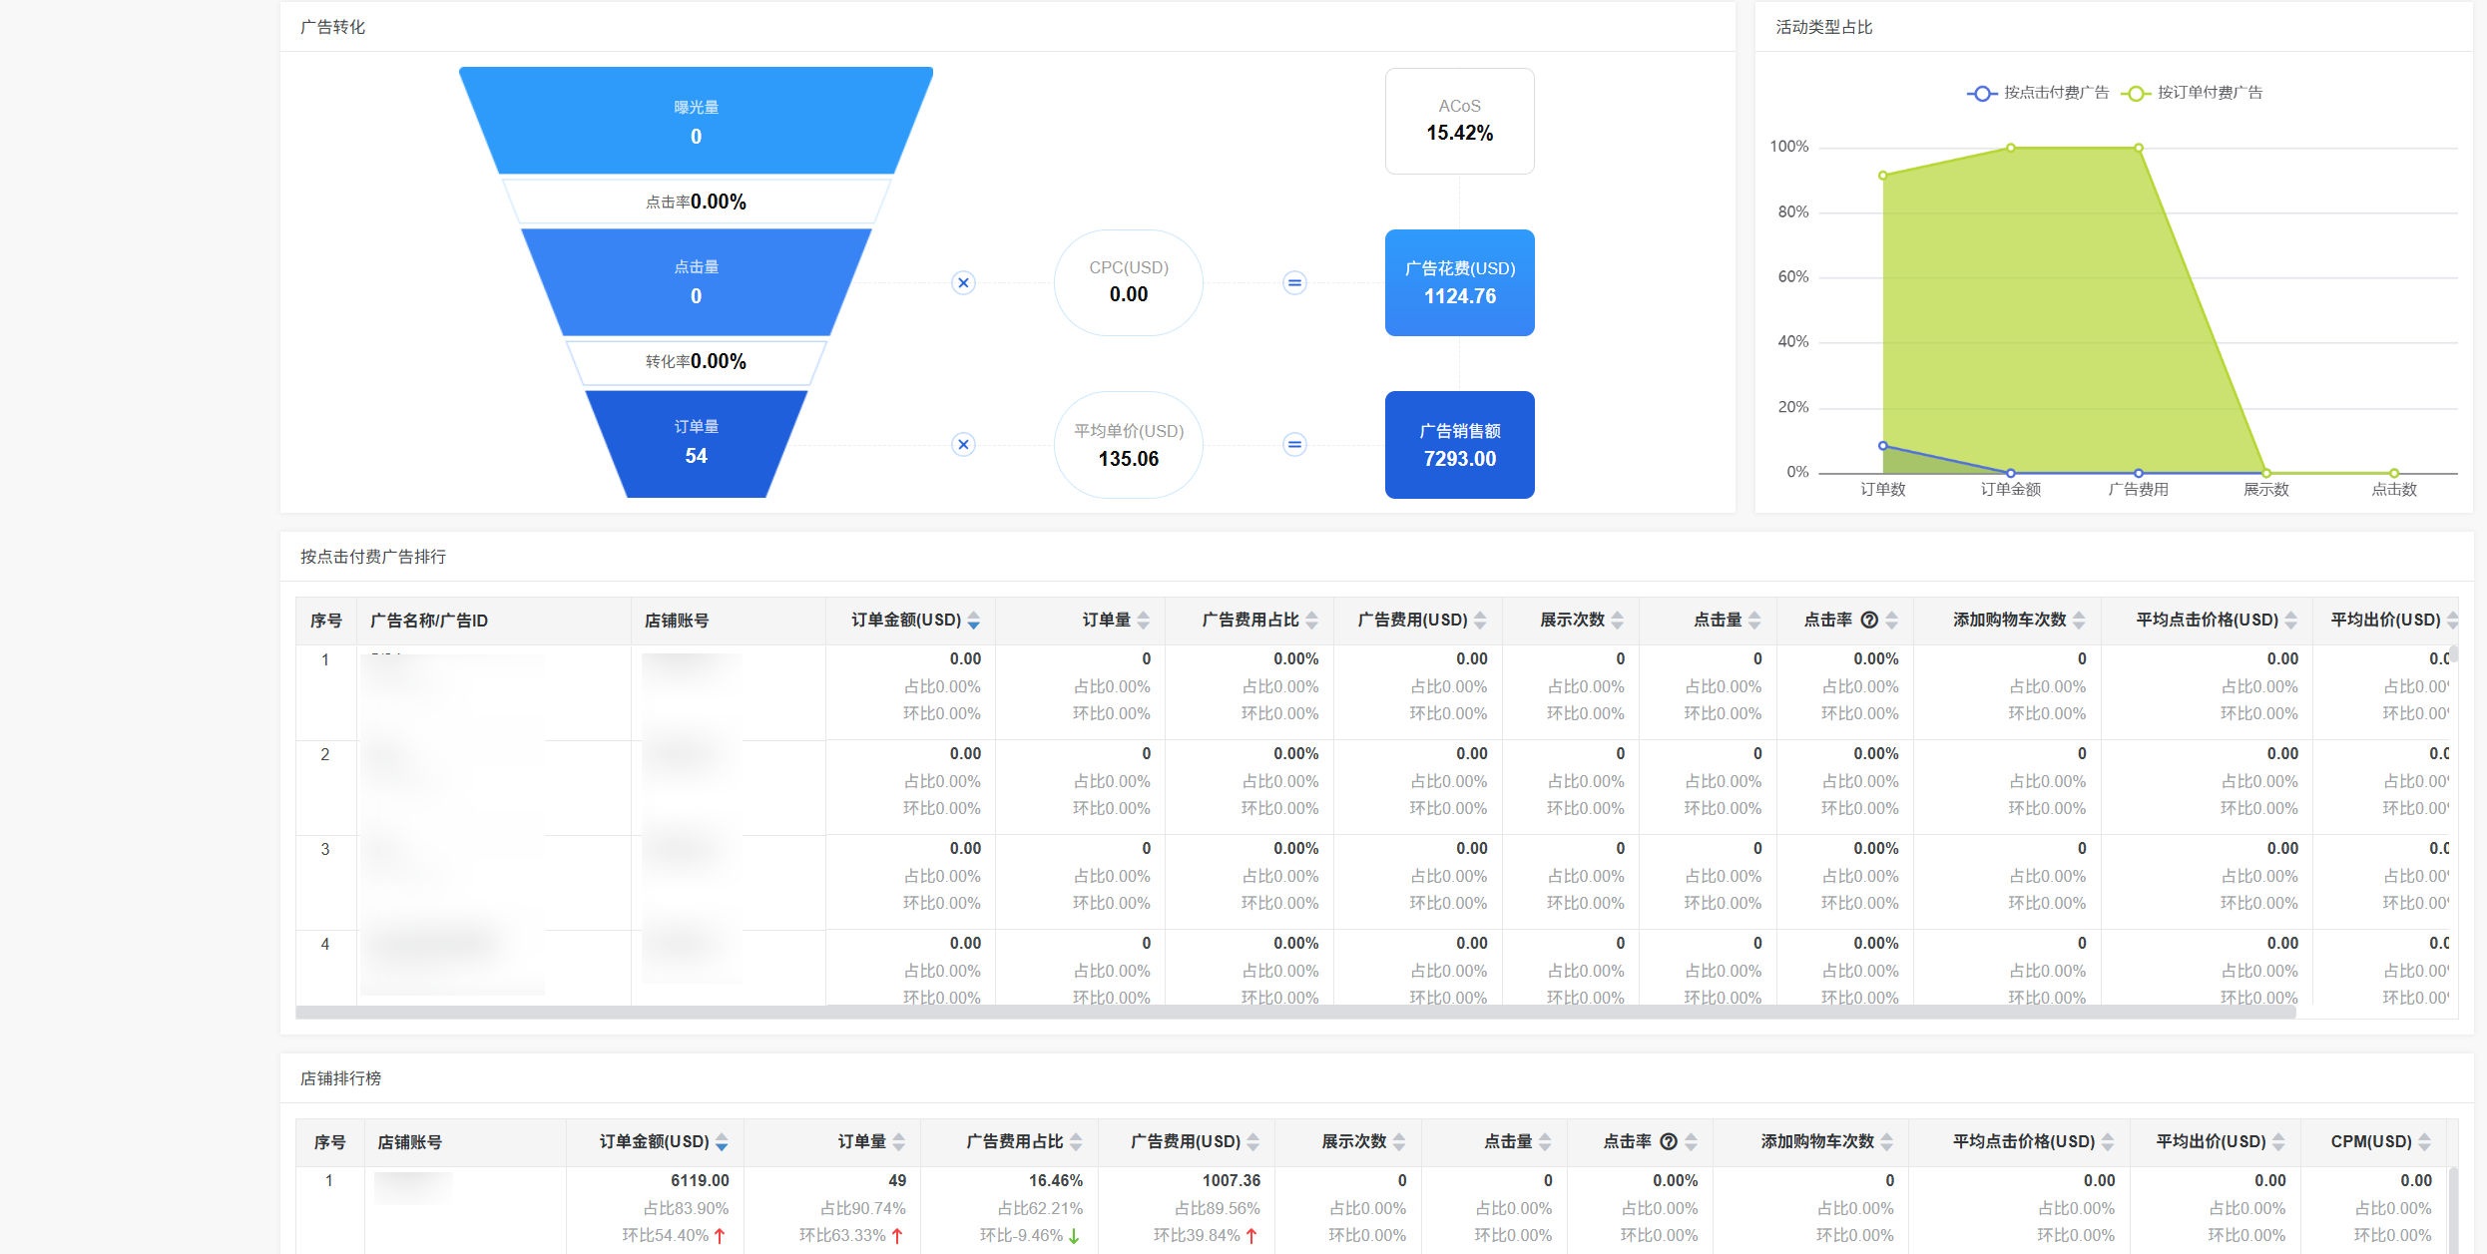Click the 曝光量 funnel top segment

696,122
